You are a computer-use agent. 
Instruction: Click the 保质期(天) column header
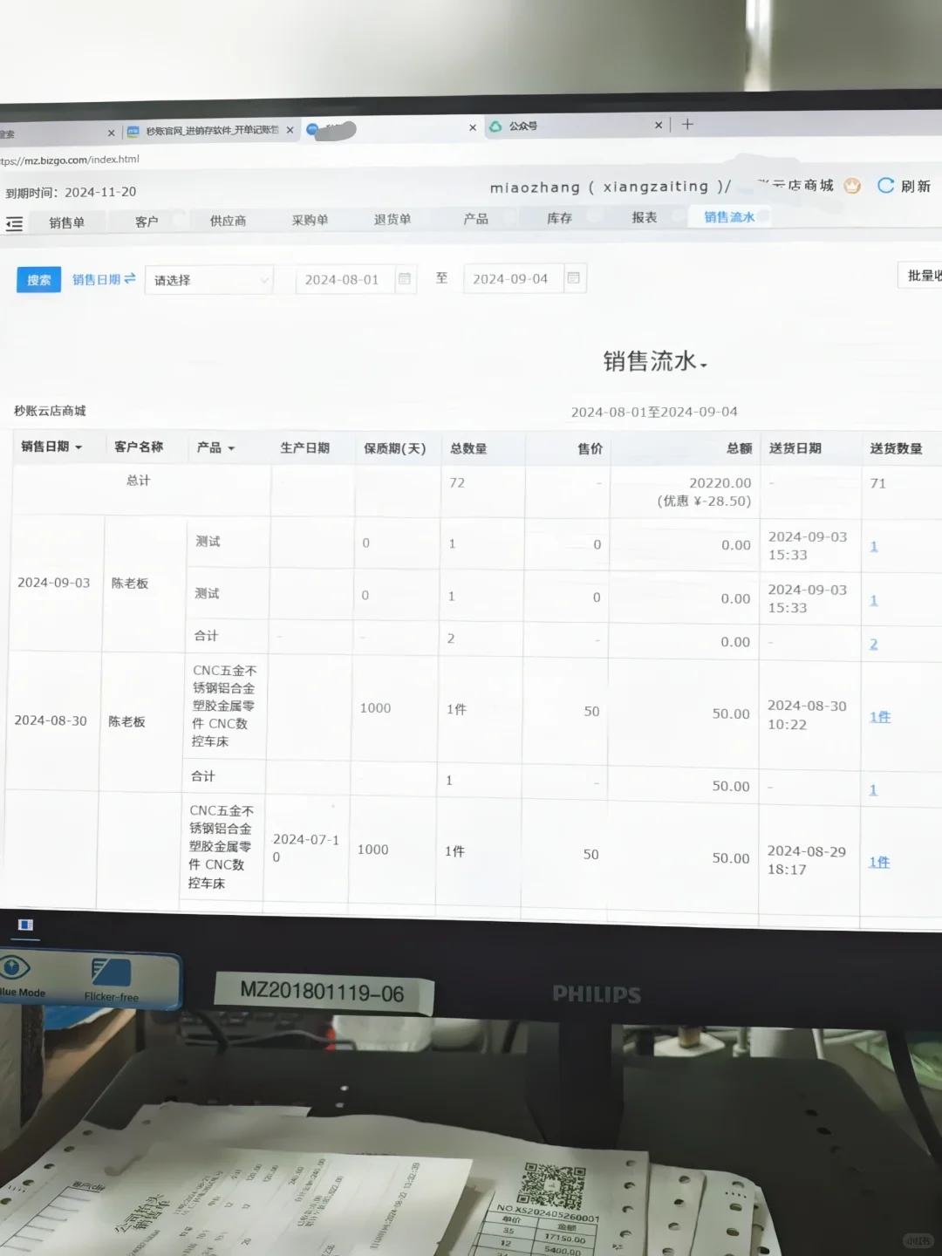pos(394,448)
